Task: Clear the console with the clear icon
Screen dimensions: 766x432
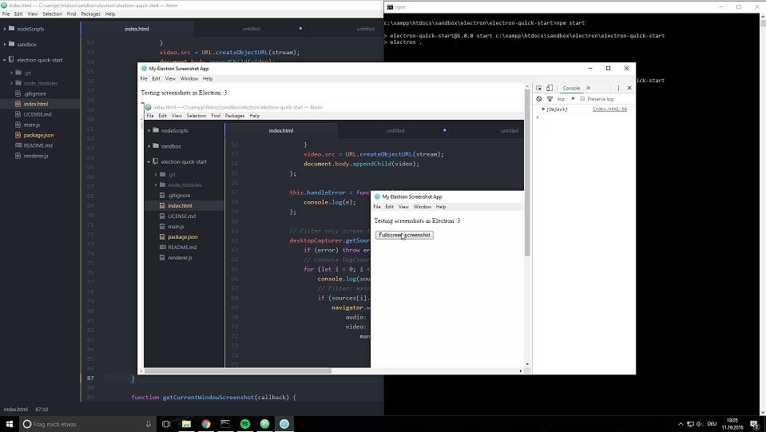Action: pos(539,99)
